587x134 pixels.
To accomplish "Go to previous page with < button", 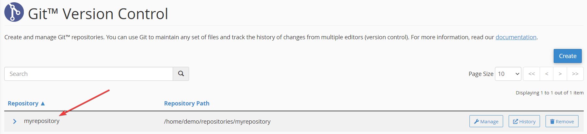I will coord(547,74).
